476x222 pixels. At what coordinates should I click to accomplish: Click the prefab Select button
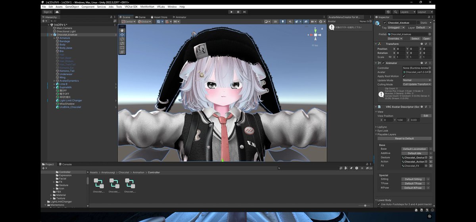tap(415, 39)
